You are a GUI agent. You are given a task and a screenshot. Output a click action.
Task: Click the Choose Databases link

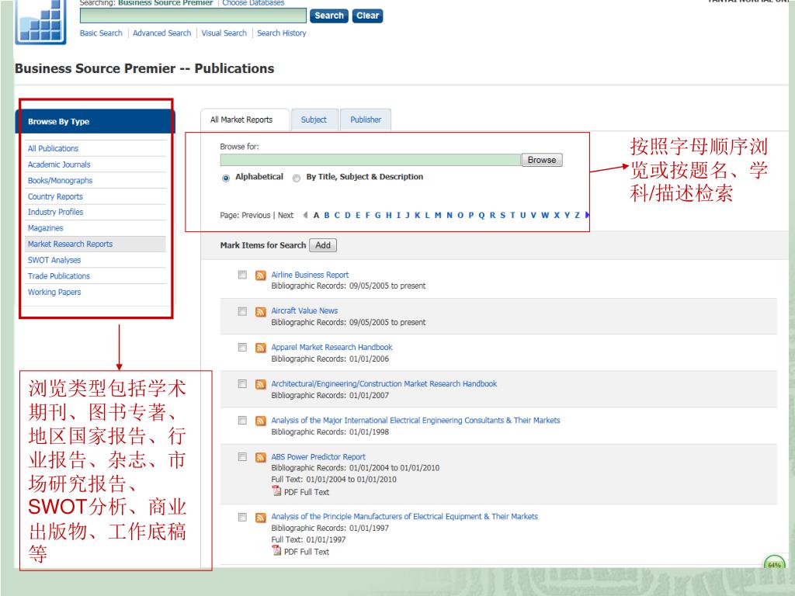coord(254,3)
